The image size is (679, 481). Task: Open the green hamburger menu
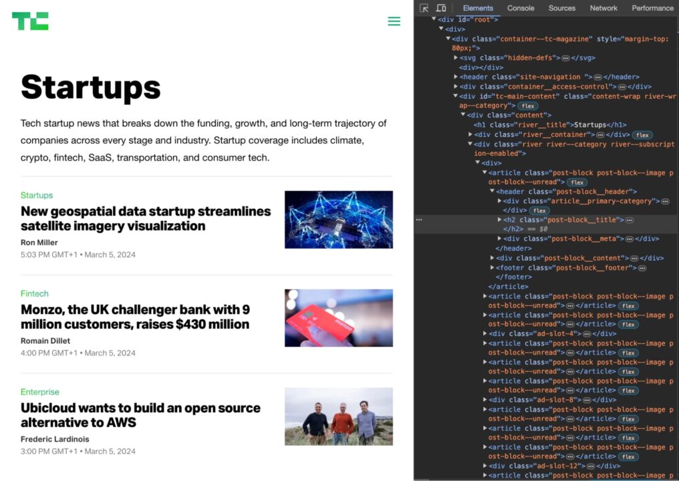394,21
